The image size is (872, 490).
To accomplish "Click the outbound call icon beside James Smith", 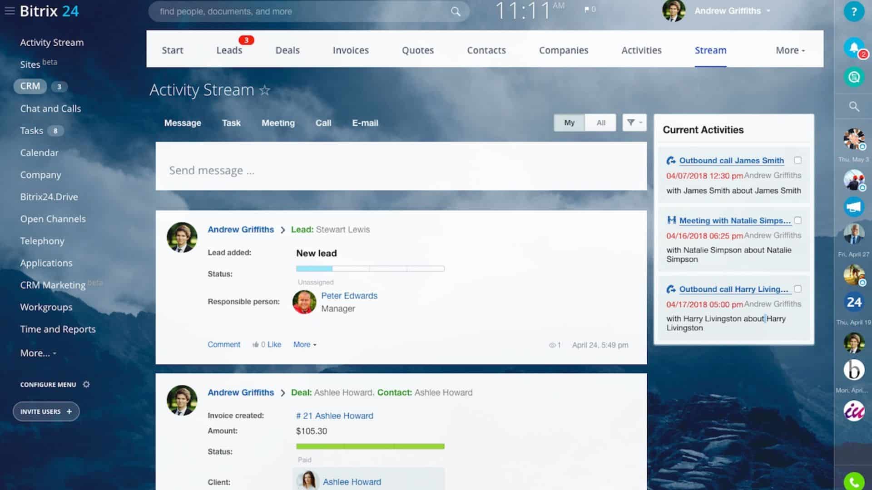I will tap(671, 161).
